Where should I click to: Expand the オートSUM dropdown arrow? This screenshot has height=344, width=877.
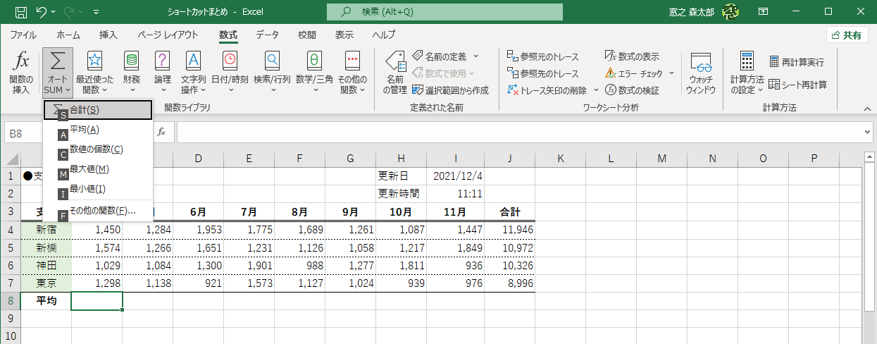(68, 90)
